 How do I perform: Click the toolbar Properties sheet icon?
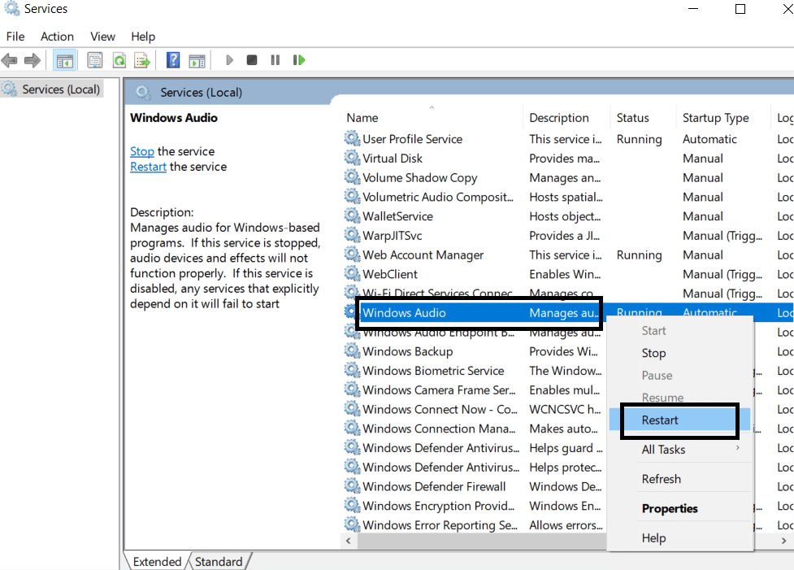click(x=95, y=60)
